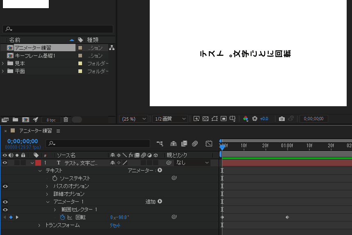The height and width of the screenshot is (235, 352).
Task: Take snapshot with camera icon
Action: [282, 119]
